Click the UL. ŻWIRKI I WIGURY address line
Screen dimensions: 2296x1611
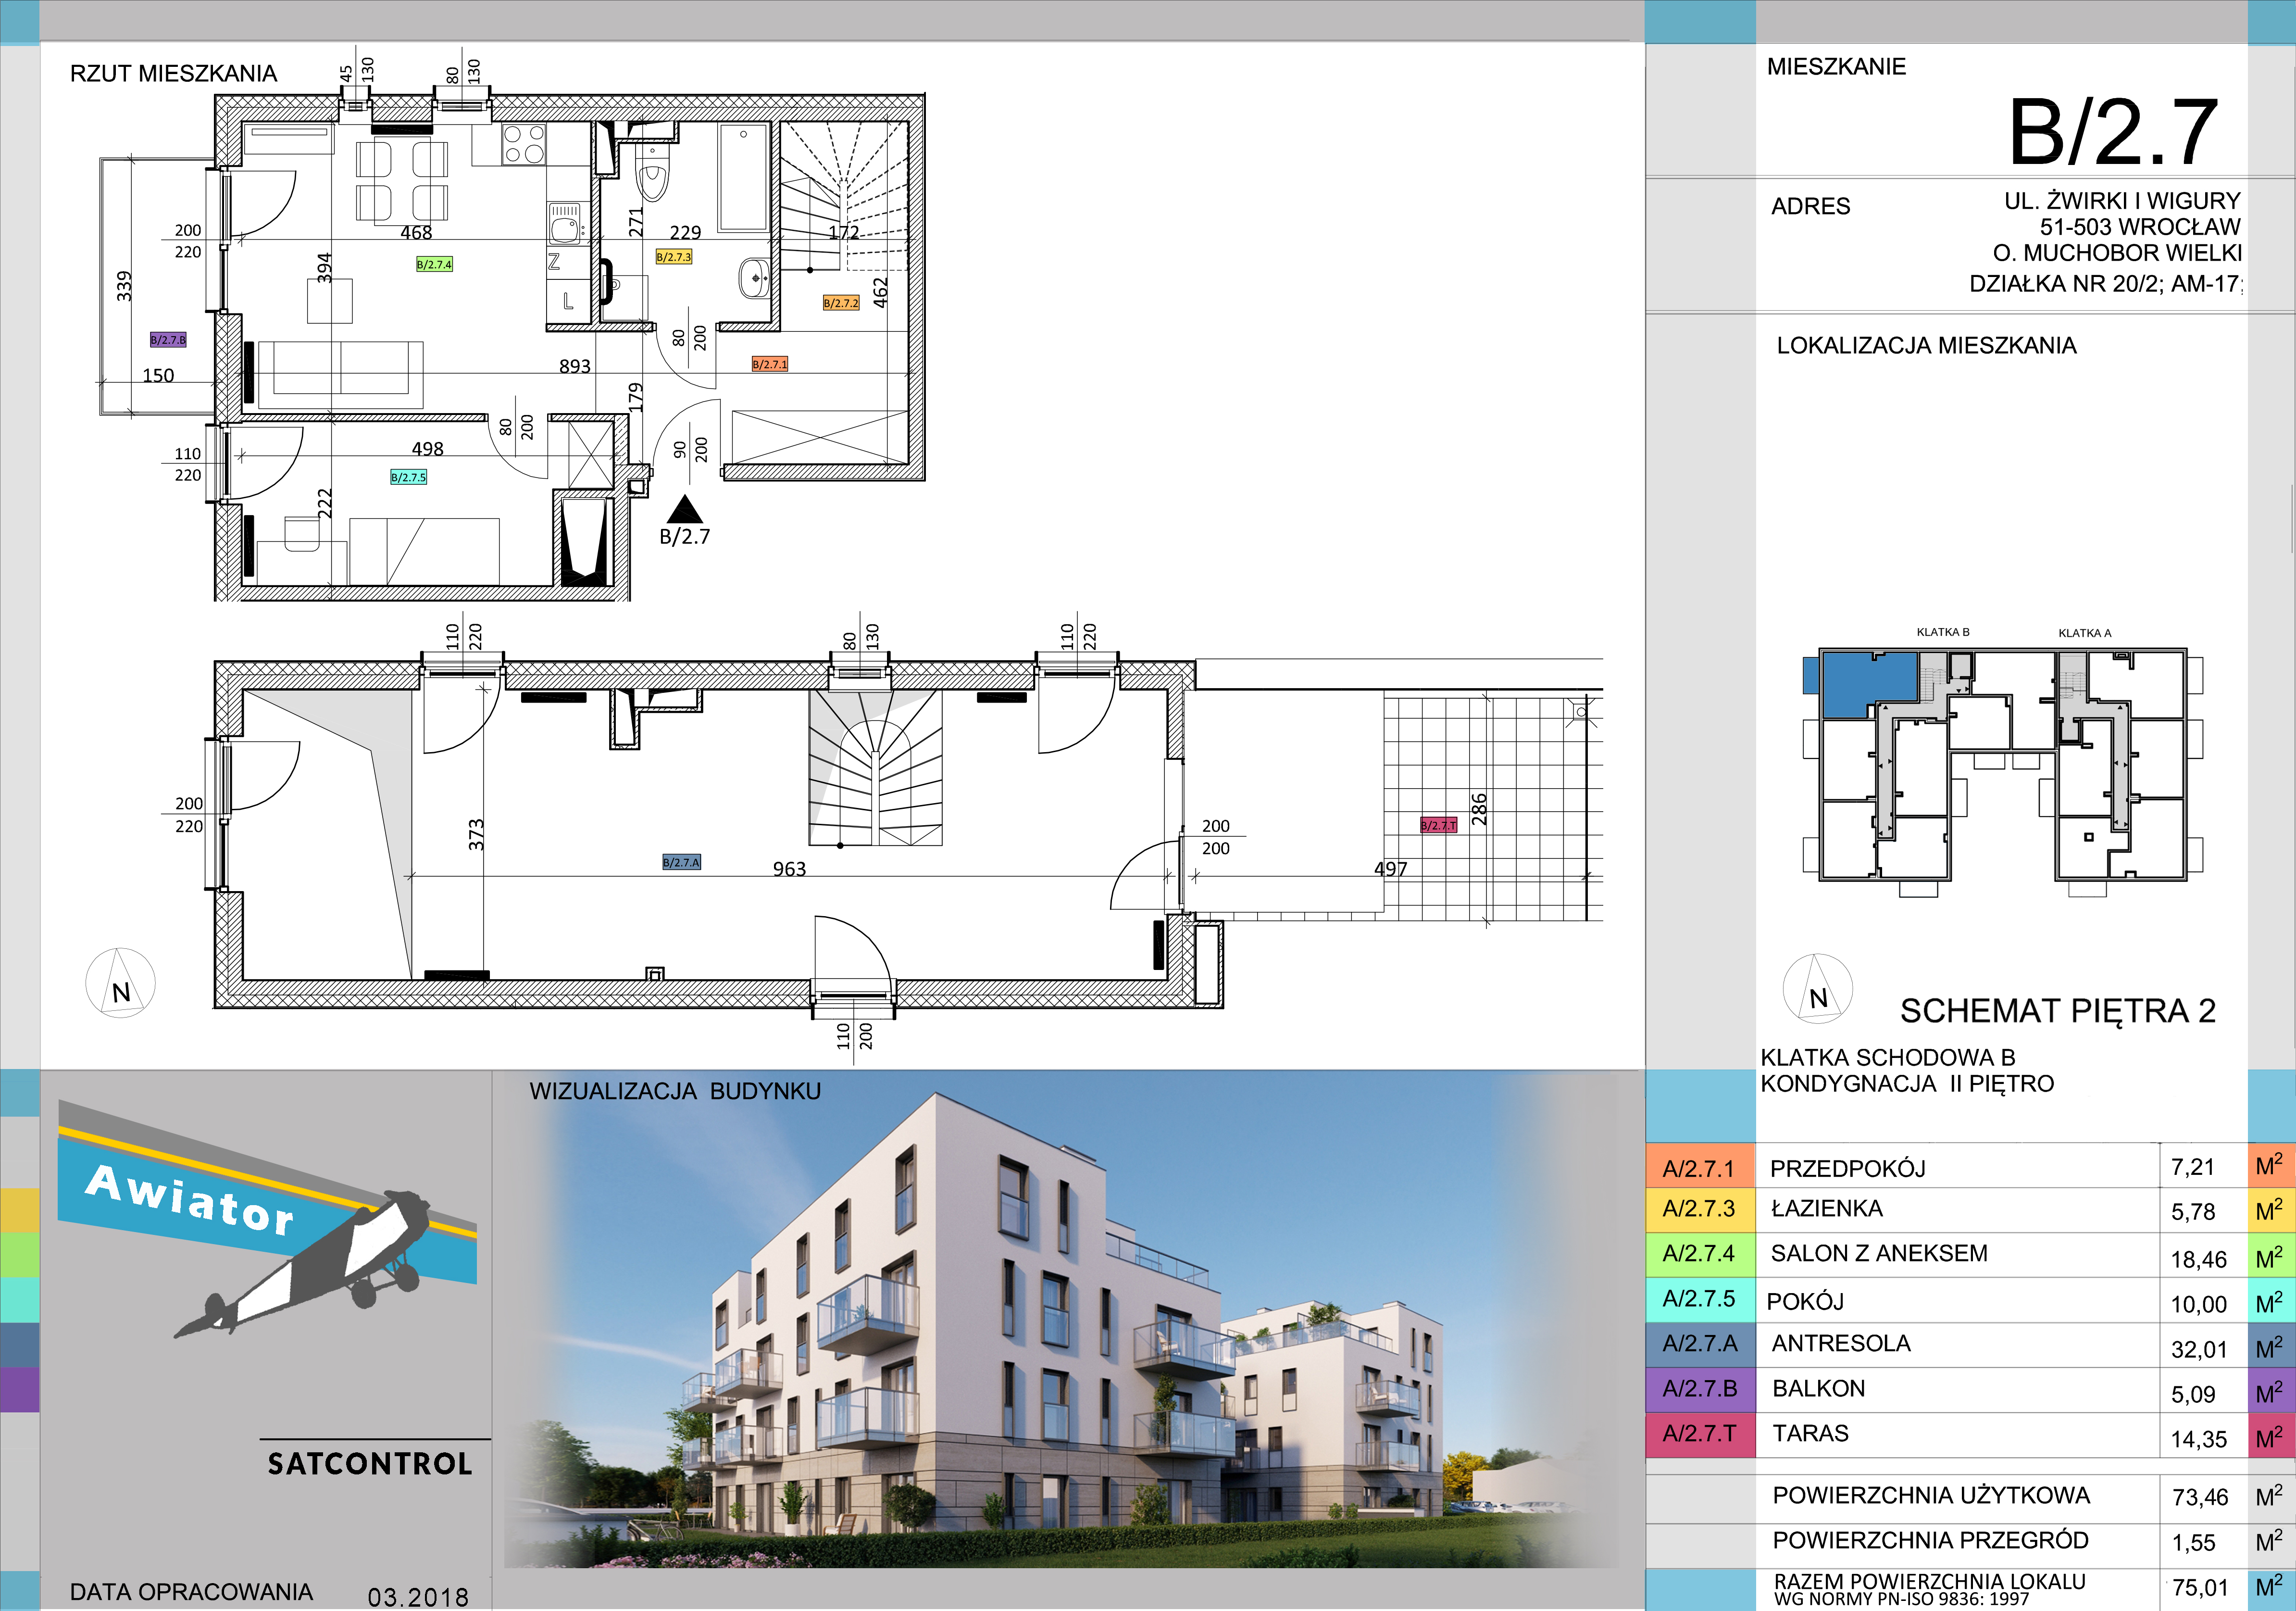(2122, 201)
